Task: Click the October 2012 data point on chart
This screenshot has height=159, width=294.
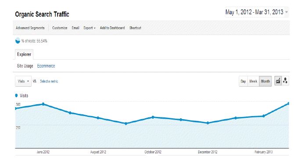Action: [x=153, y=117]
